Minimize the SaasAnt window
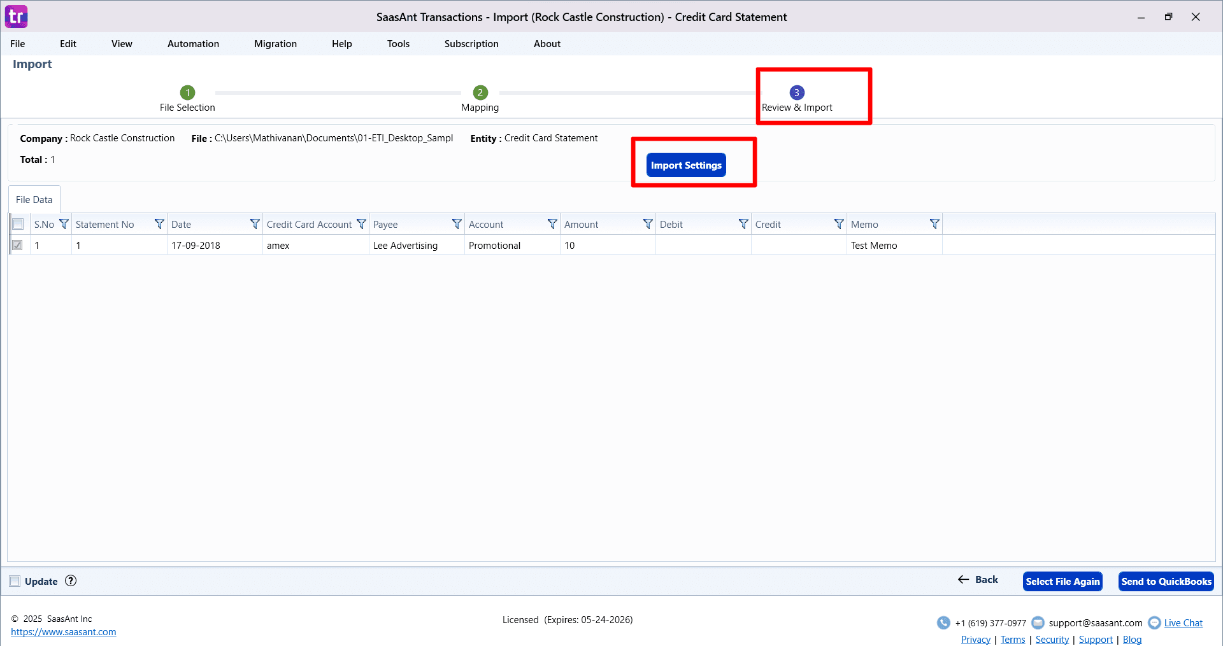This screenshot has width=1223, height=646. (1141, 17)
